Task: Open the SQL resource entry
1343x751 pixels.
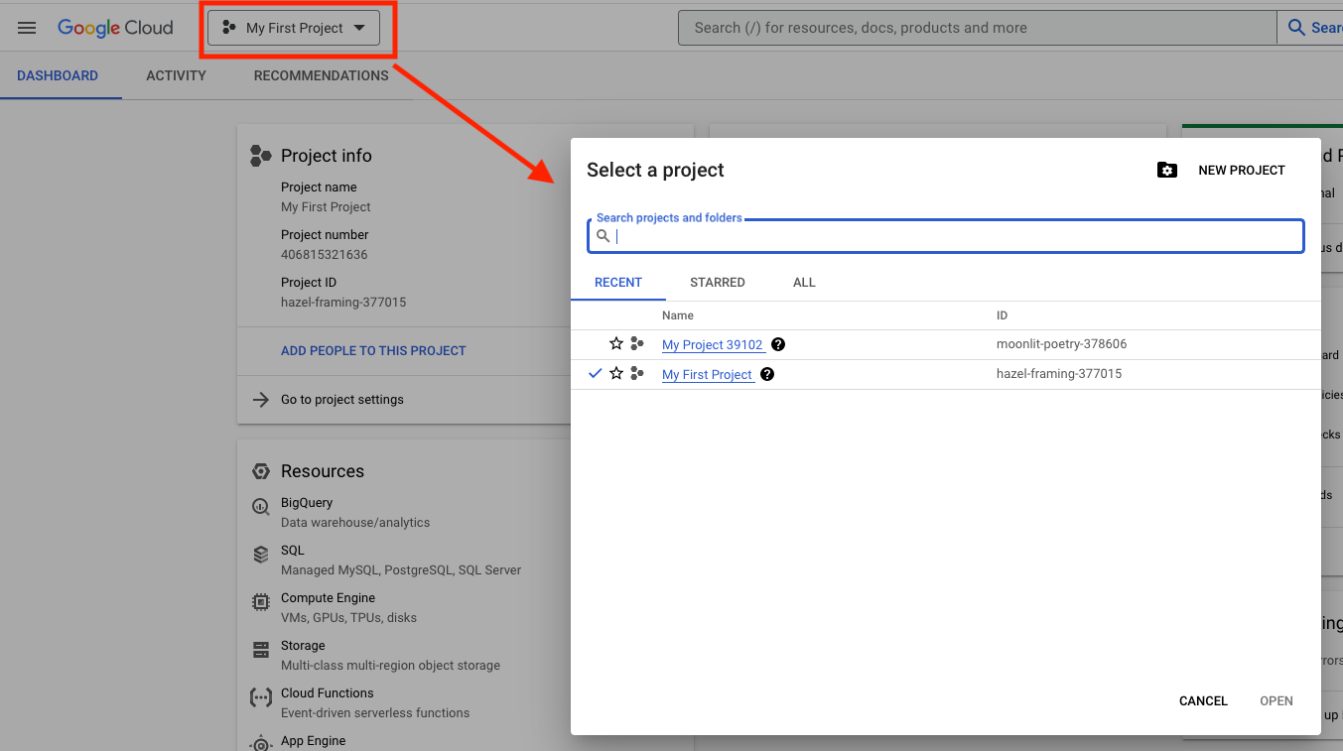Action: pos(293,551)
